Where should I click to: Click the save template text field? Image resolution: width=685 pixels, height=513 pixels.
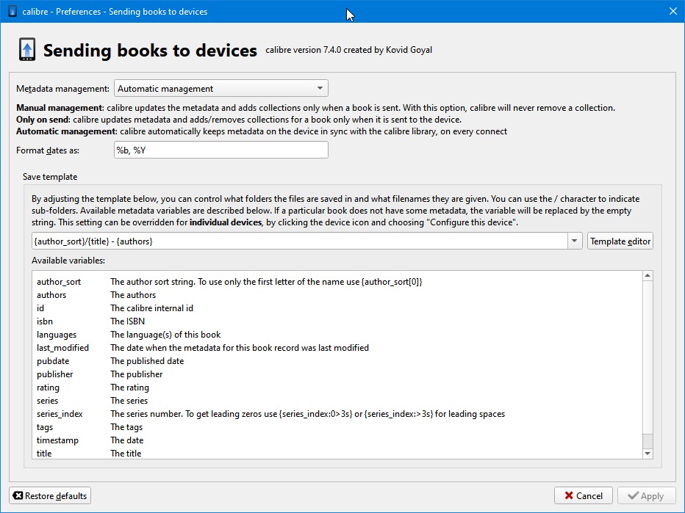(x=300, y=241)
